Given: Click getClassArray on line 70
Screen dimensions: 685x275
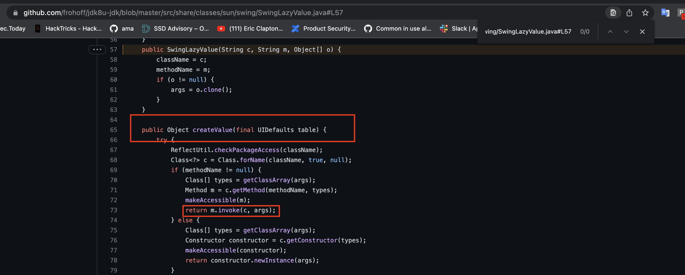Looking at the screenshot, I should (x=267, y=180).
